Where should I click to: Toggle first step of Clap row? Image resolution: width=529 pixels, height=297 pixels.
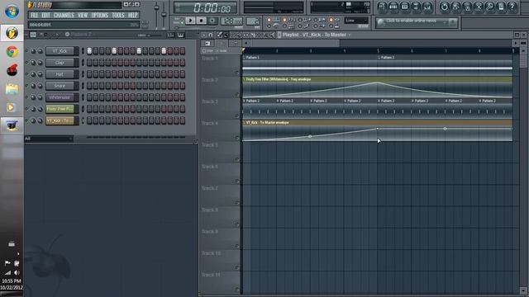89,63
